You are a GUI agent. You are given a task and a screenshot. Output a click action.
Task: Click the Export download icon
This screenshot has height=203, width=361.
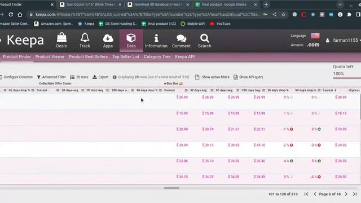pos(95,77)
